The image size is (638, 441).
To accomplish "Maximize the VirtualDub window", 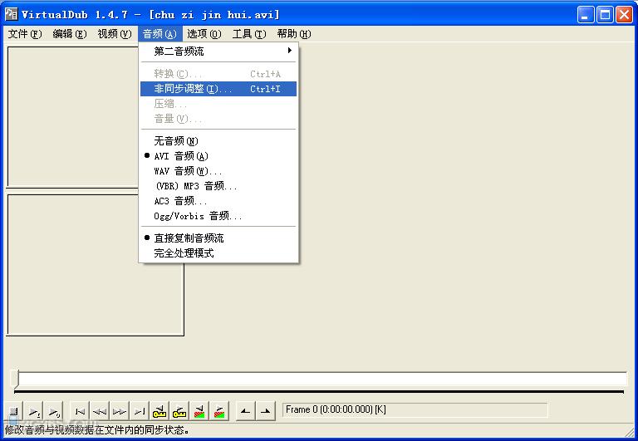I will point(605,15).
